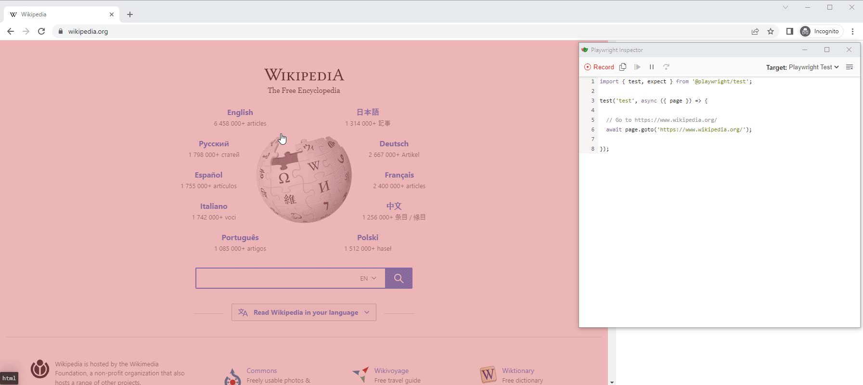This screenshot has width=863, height=385.
Task: Click the Step over icon in Inspector
Action: [666, 67]
